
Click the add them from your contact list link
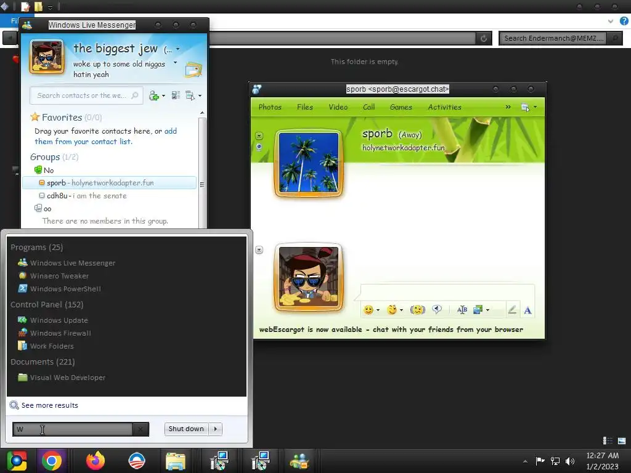point(105,136)
